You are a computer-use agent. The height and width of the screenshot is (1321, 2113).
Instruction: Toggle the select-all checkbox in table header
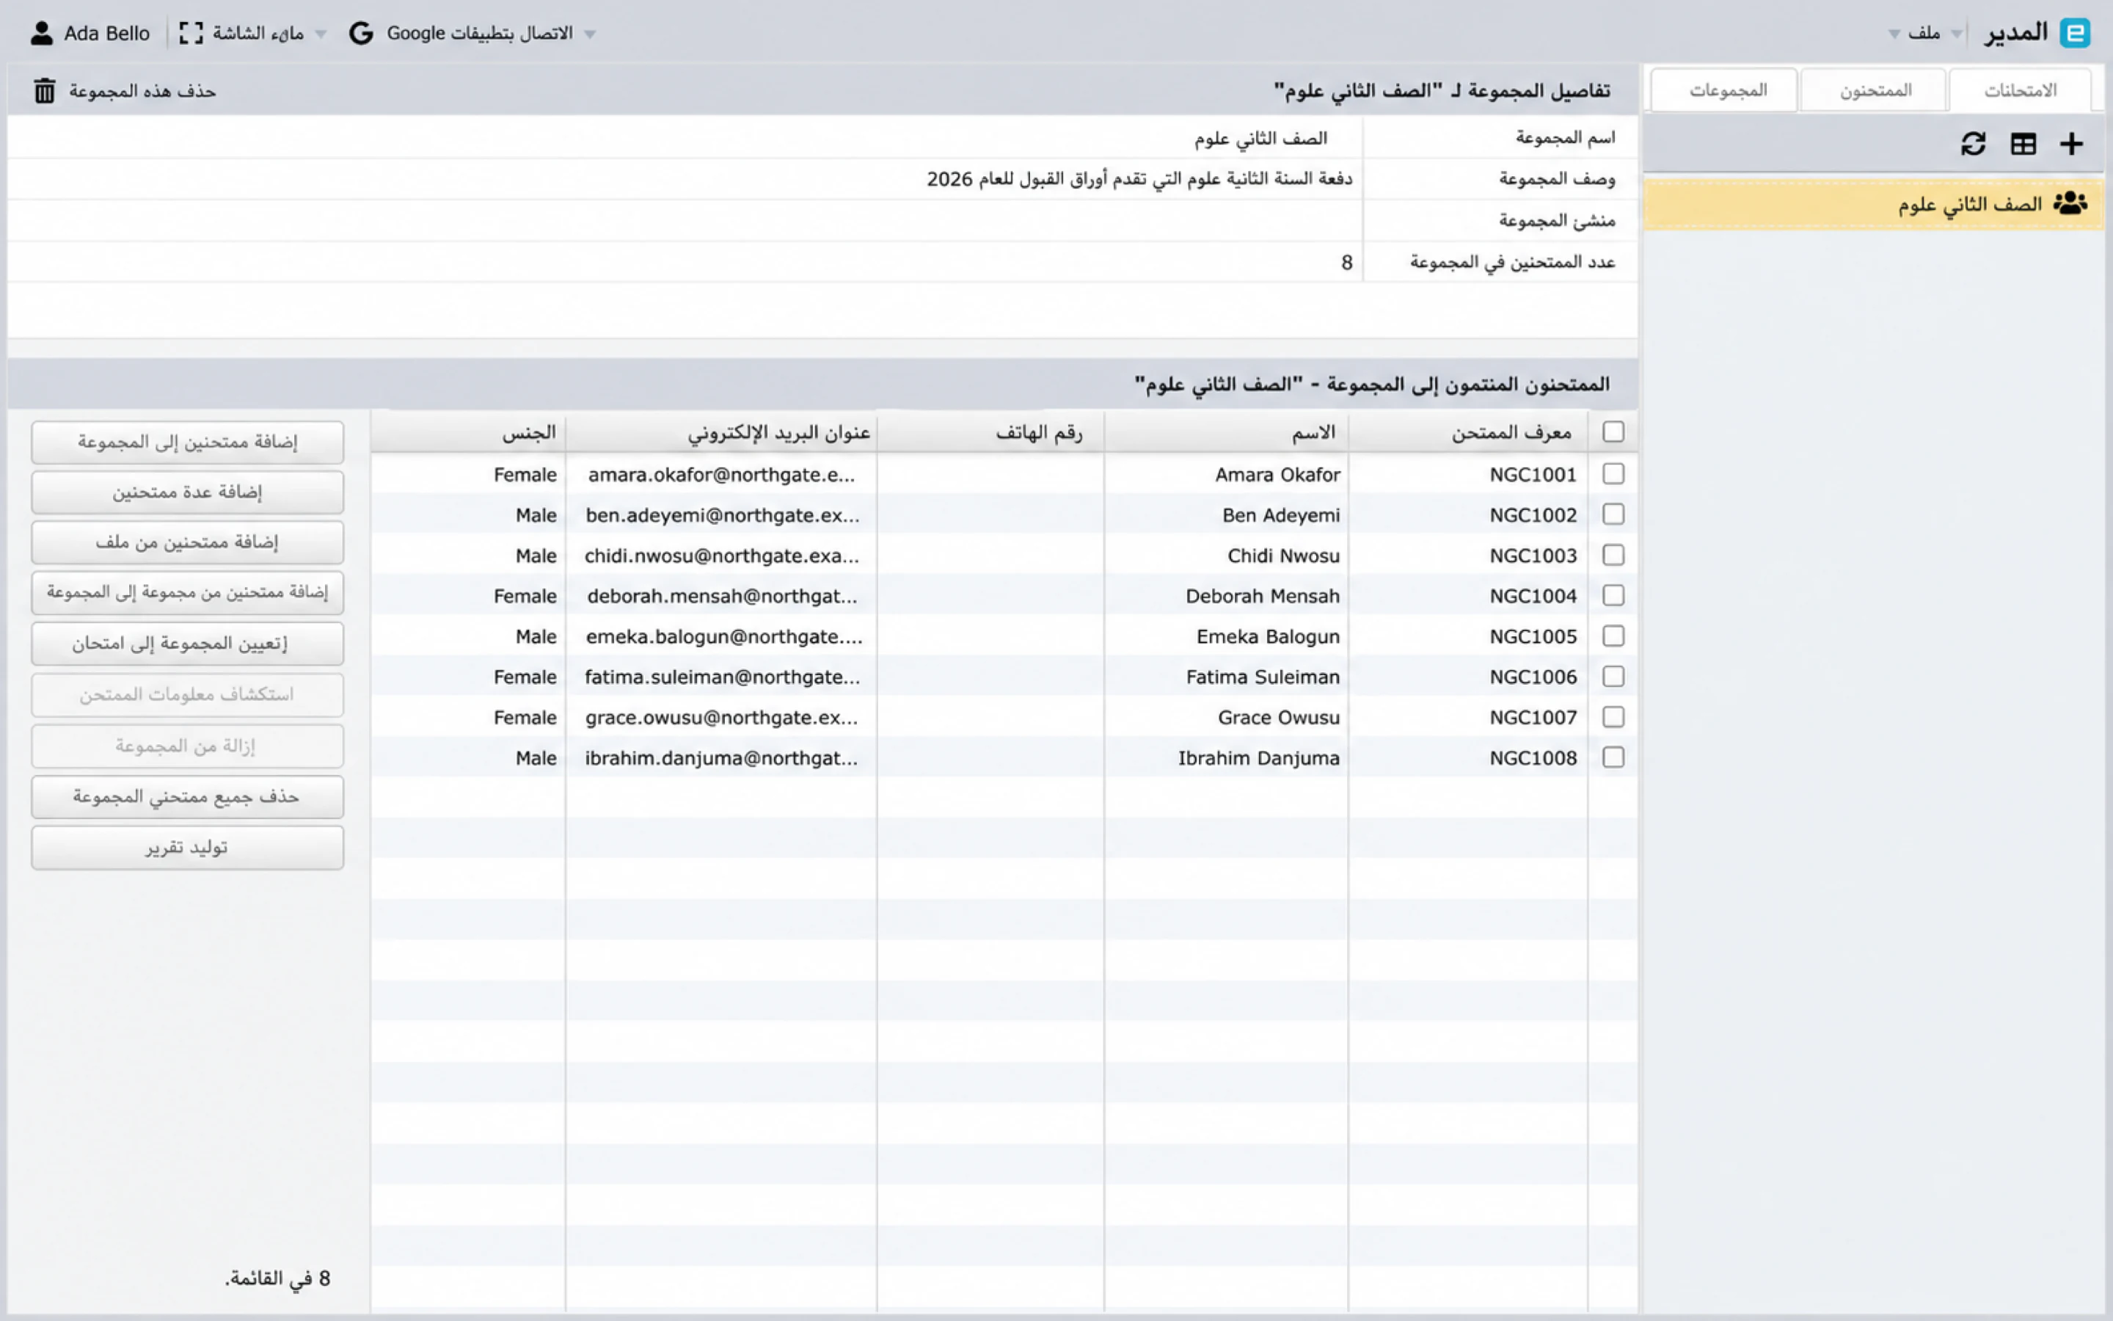click(1613, 432)
